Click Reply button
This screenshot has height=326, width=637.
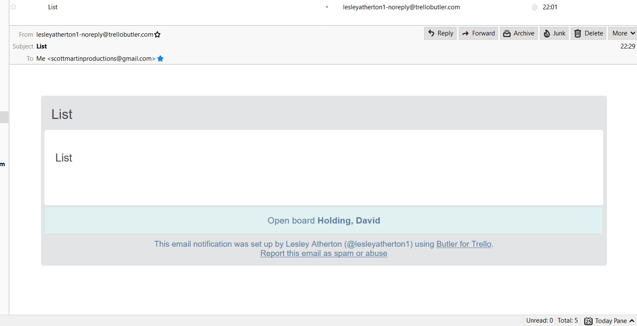[x=440, y=33]
